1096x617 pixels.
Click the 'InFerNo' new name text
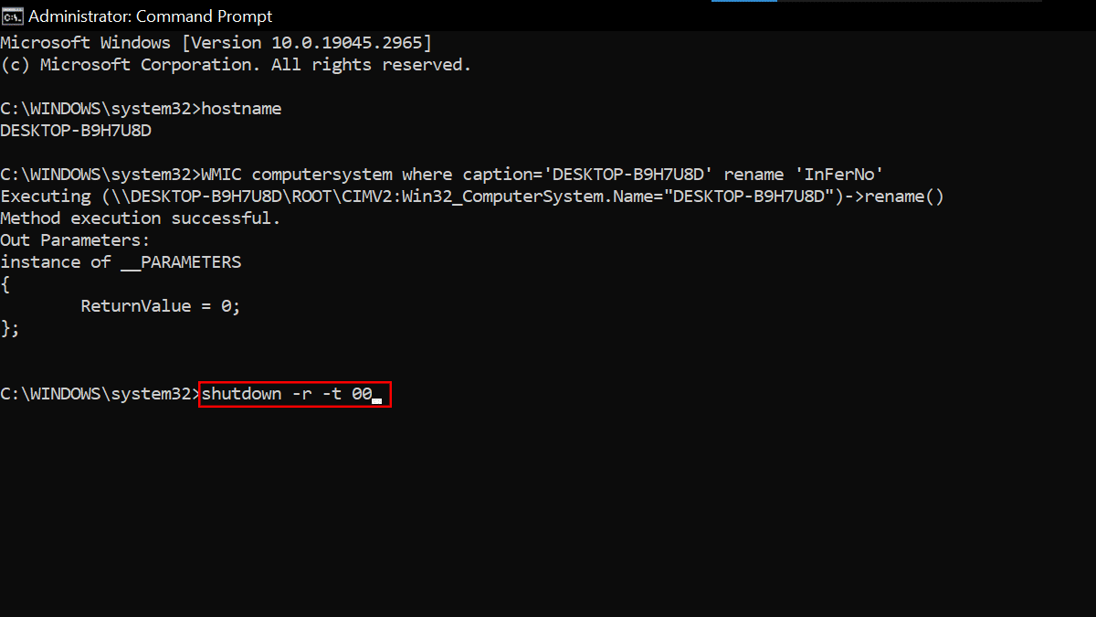pyautogui.click(x=844, y=175)
